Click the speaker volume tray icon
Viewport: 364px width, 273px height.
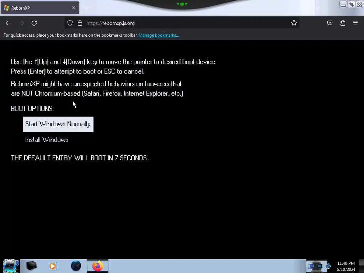coord(328,266)
